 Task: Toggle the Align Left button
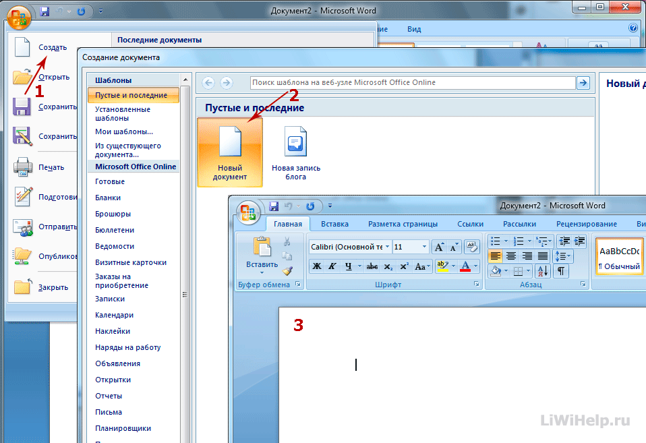tap(495, 256)
